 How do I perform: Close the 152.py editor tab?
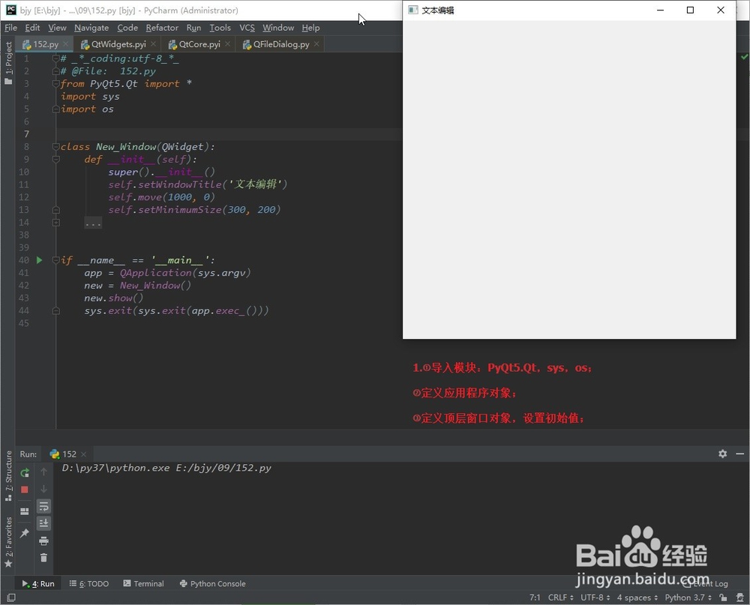[65, 44]
